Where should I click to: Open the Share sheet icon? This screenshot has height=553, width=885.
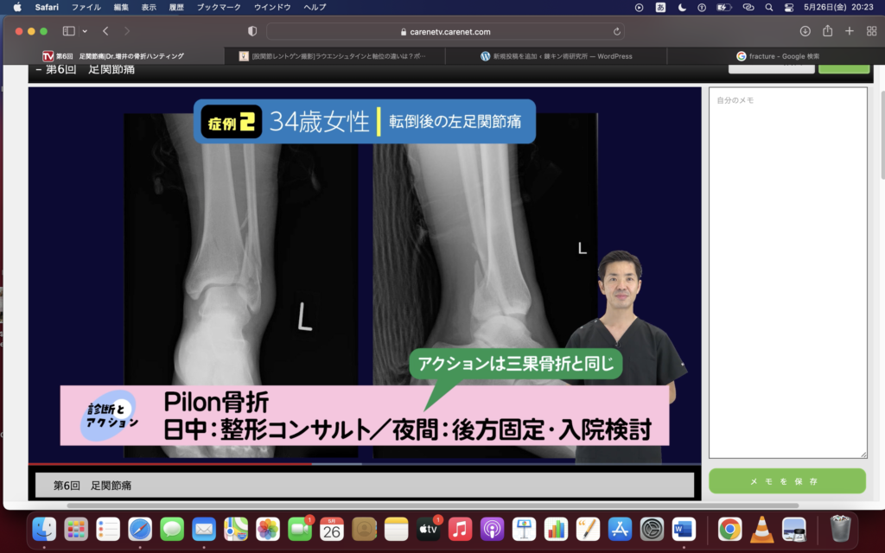[827, 31]
